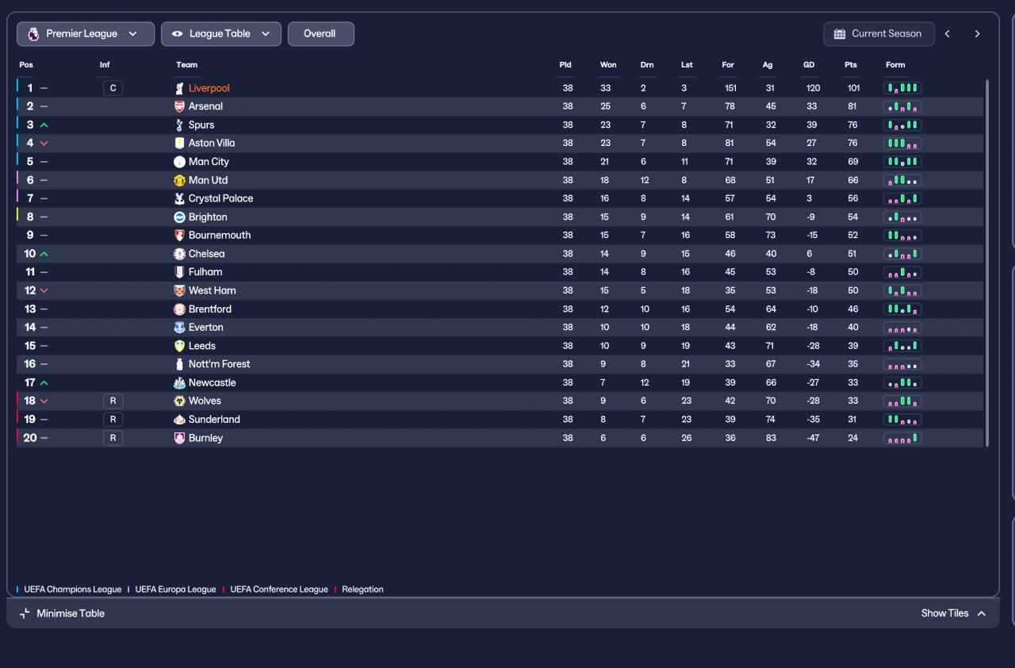Viewport: 1015px width, 668px height.
Task: Go to the previous season arrow
Action: click(947, 34)
